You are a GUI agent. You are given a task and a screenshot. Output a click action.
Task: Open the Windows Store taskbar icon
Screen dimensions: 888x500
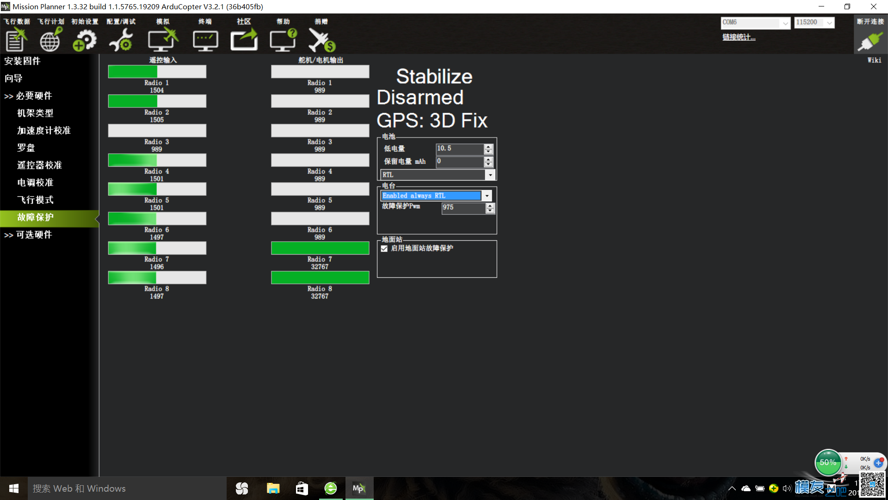point(302,488)
